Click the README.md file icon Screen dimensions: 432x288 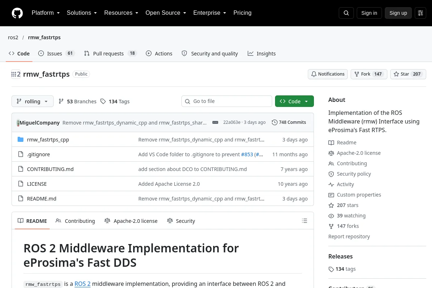21,199
